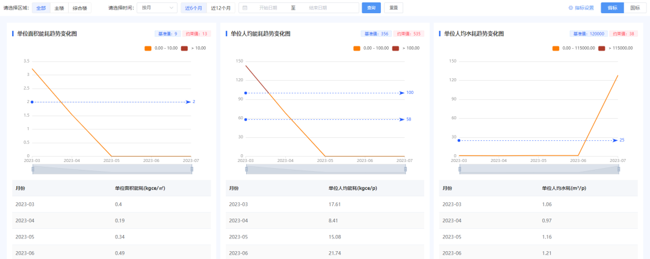The height and width of the screenshot is (259, 650).
Task: Select the 主楼 area option
Action: pos(59,8)
